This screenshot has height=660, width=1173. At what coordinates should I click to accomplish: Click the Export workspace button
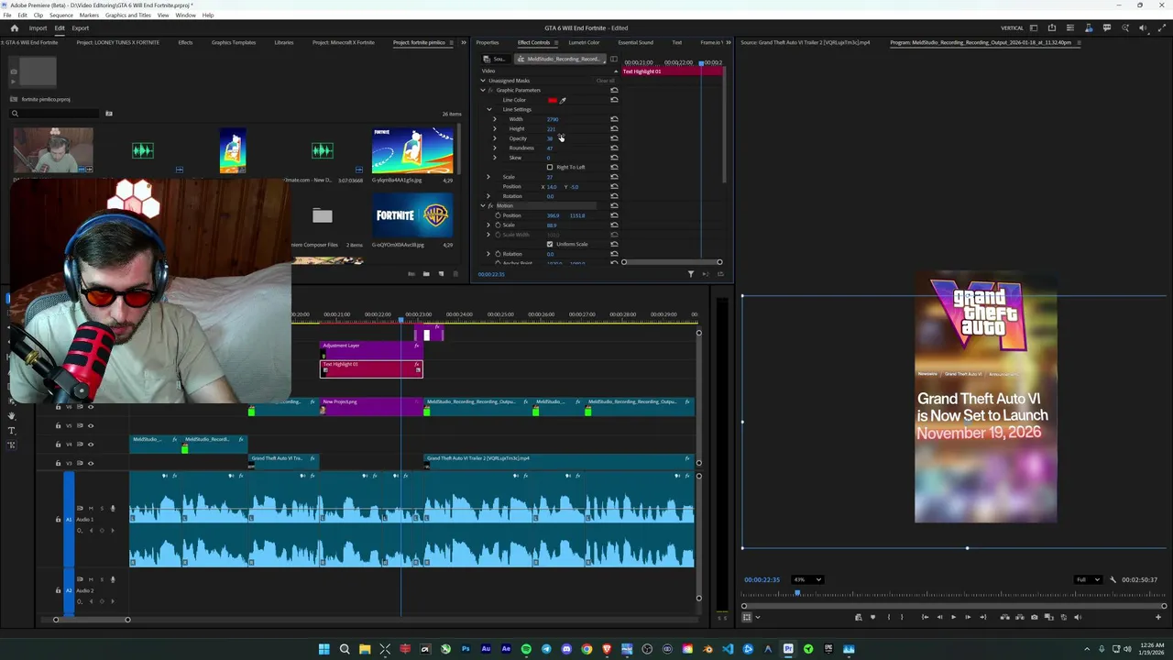point(81,27)
